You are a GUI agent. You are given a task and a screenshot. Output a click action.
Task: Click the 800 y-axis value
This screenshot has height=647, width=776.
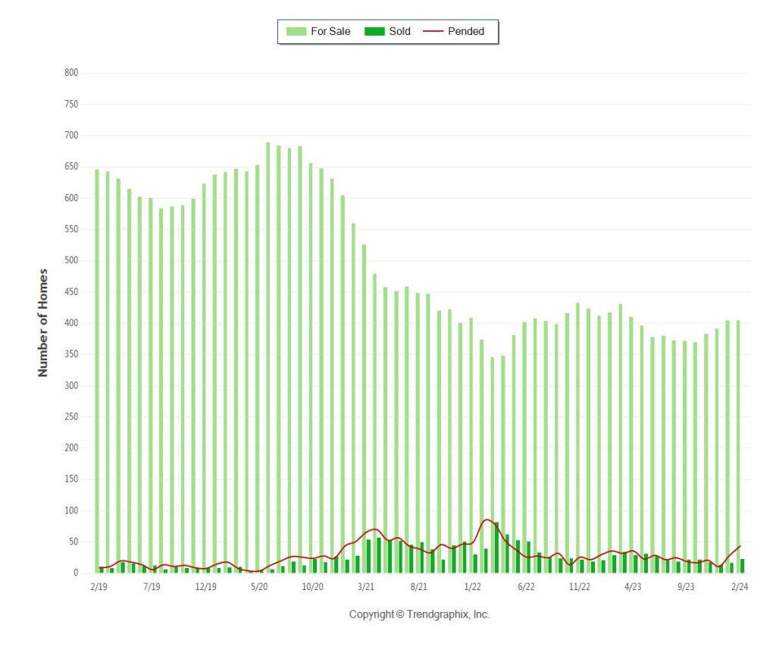point(71,73)
